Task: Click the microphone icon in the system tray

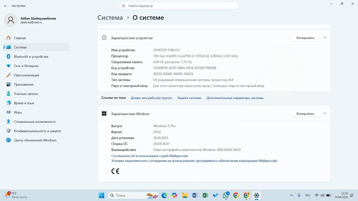Action: [x=299, y=195]
